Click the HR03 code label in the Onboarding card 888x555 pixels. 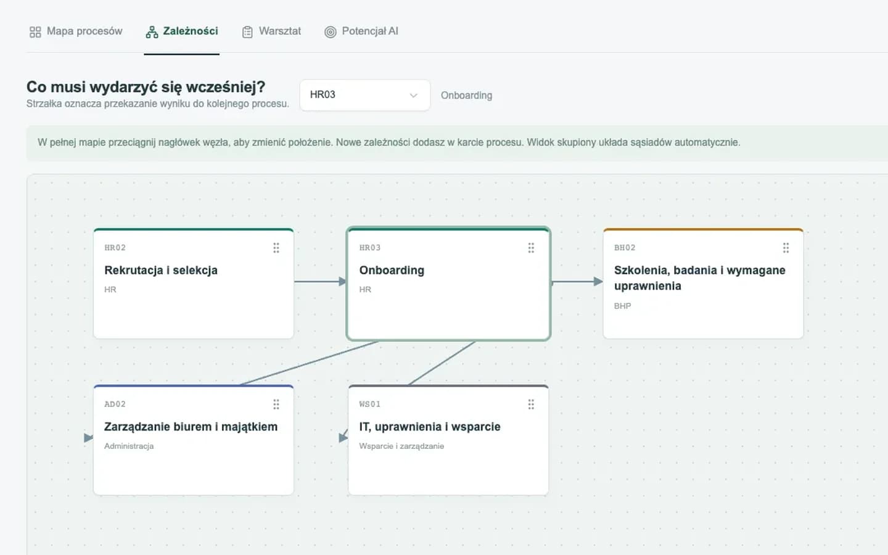(x=370, y=248)
